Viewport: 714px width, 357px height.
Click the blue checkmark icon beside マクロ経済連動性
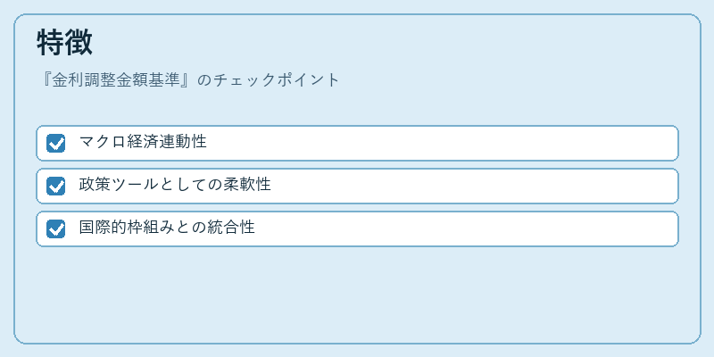point(56,144)
